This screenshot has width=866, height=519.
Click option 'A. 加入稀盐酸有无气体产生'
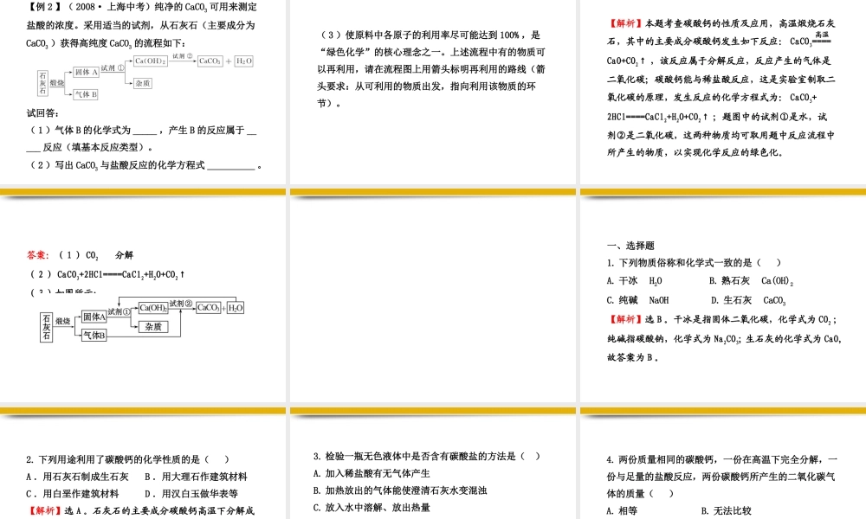click(372, 473)
